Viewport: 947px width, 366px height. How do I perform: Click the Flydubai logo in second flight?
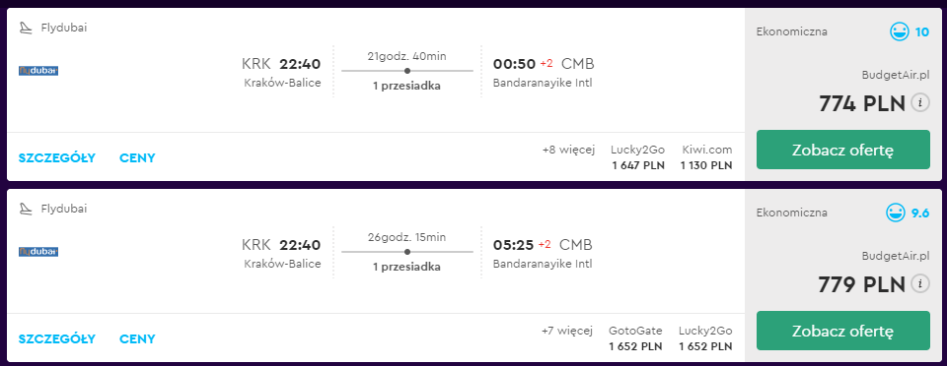(38, 252)
